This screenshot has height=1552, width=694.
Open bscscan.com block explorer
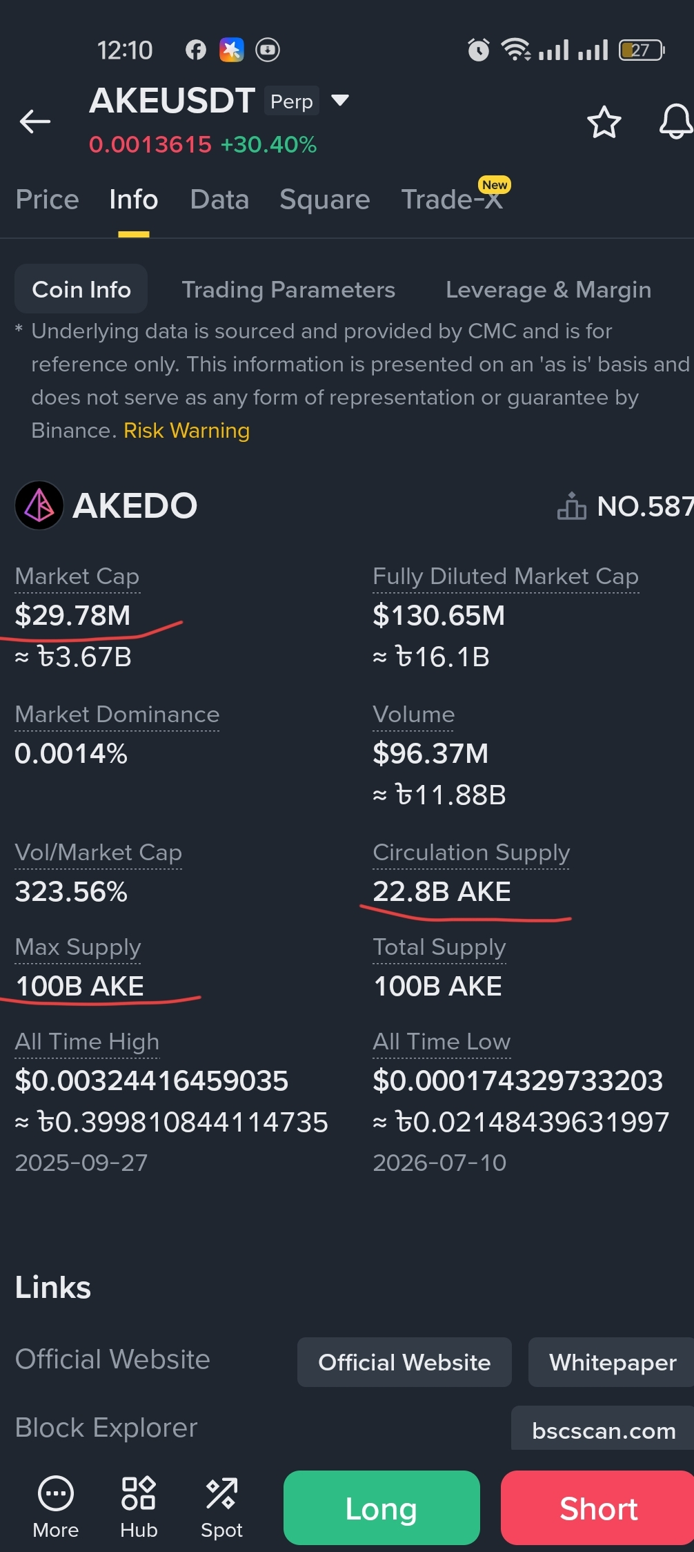tap(603, 1429)
